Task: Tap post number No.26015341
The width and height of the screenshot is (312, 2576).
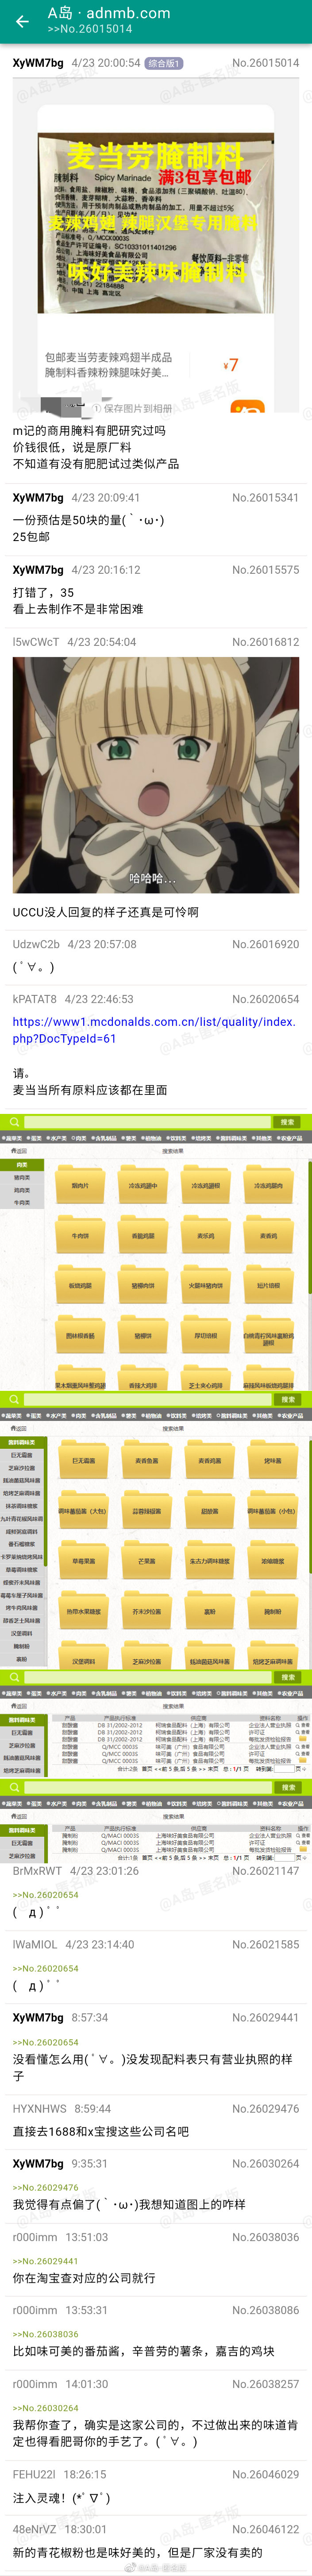Action: click(265, 497)
